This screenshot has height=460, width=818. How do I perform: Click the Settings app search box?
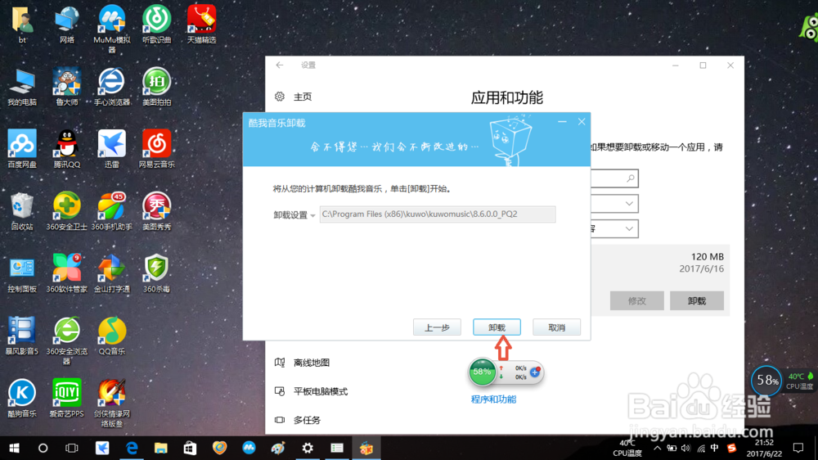tap(614, 178)
